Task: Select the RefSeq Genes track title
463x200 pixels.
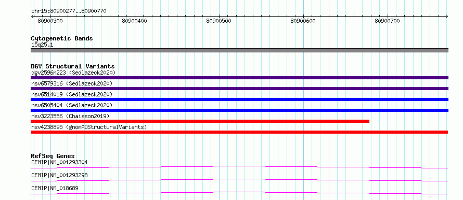Action: pos(53,156)
